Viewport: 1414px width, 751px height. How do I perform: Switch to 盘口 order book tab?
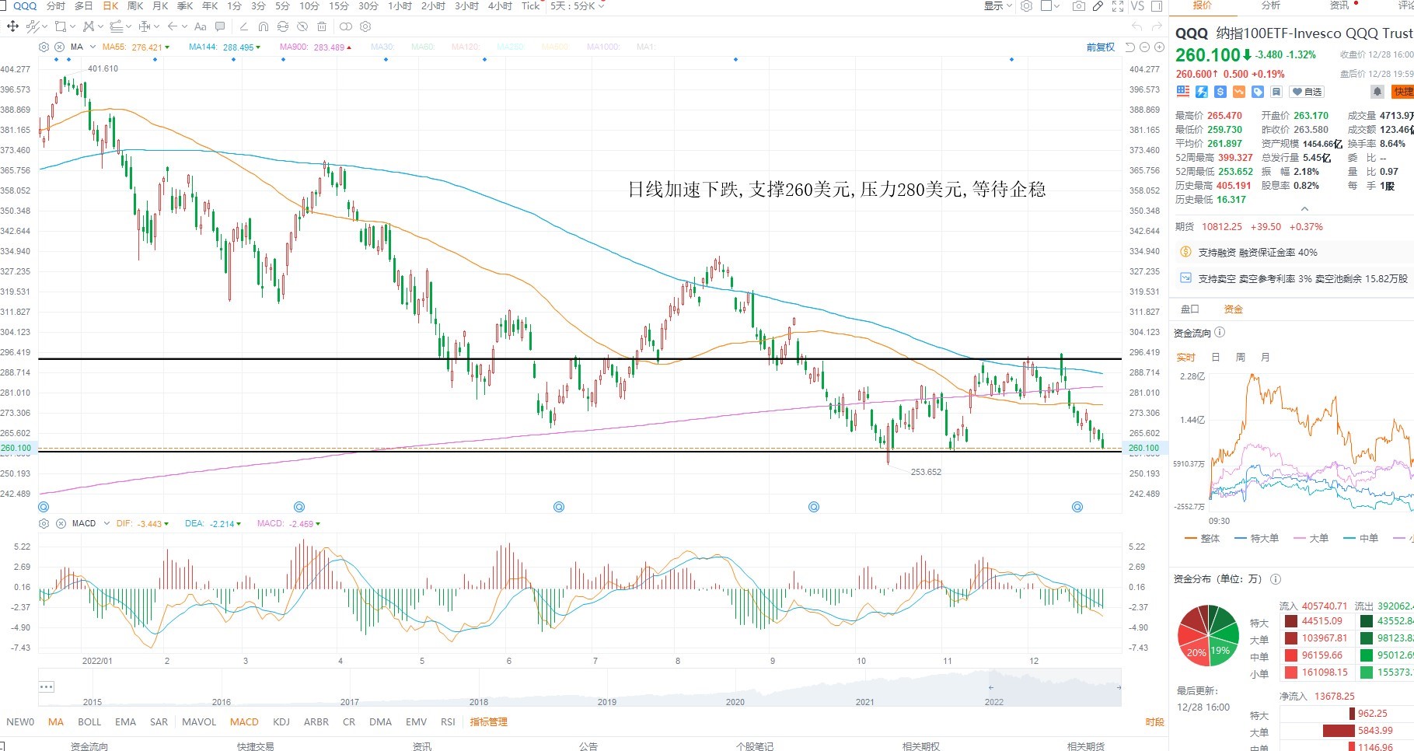1190,309
